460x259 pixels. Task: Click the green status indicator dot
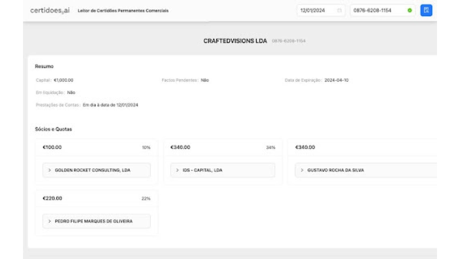409,11
